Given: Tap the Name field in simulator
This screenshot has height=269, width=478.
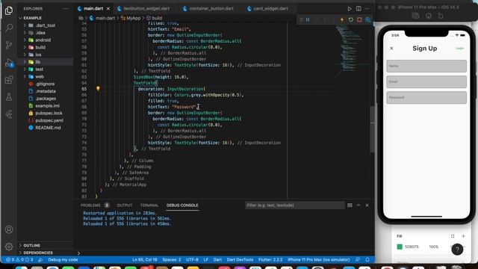Looking at the screenshot, I should point(426,66).
